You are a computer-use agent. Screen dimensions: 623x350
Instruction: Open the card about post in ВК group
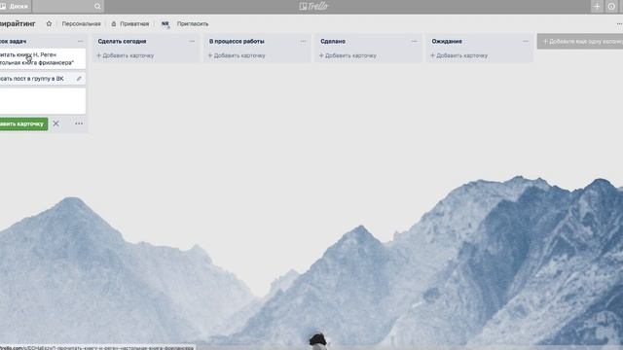coord(42,79)
